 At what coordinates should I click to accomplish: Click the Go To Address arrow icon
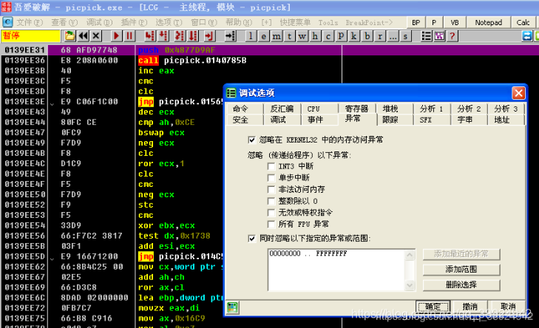(x=230, y=35)
